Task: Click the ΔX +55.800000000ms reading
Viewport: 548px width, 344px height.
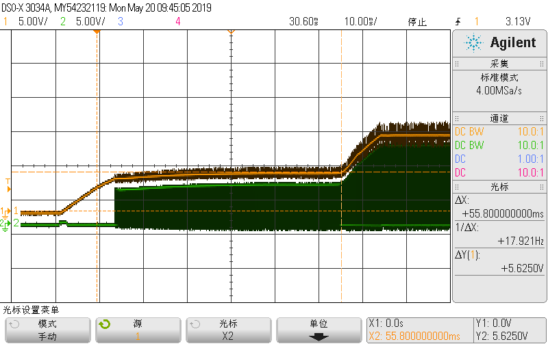Action: [x=499, y=207]
